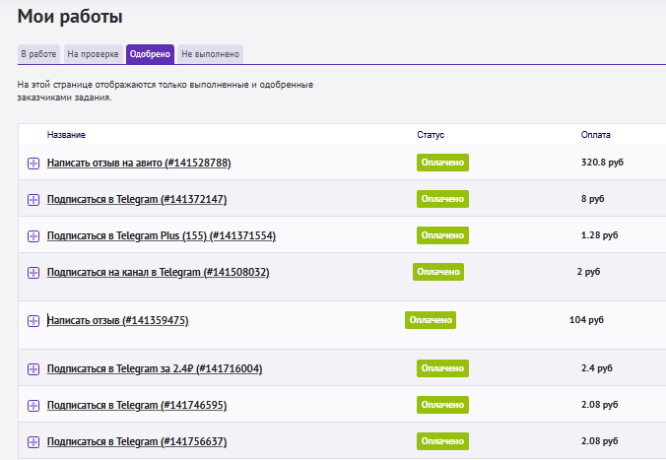Open "Подписаться на канал в Telegram" link
This screenshot has height=460, width=666.
point(158,272)
